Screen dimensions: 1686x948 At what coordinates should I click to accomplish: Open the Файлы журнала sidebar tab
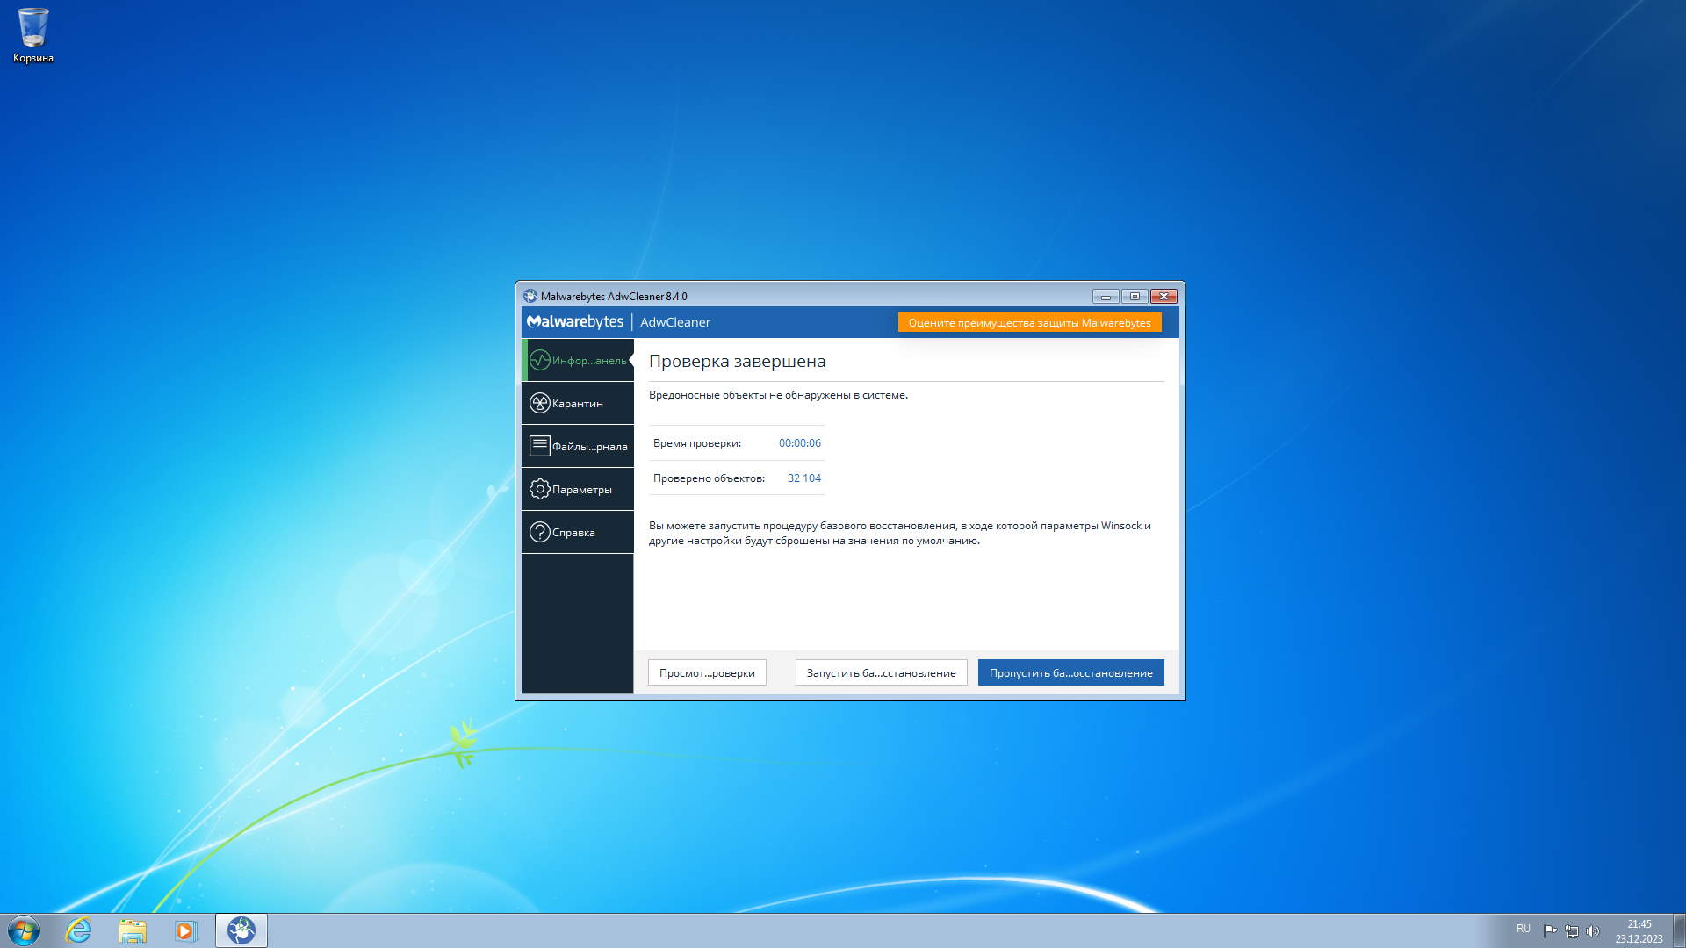pos(589,447)
